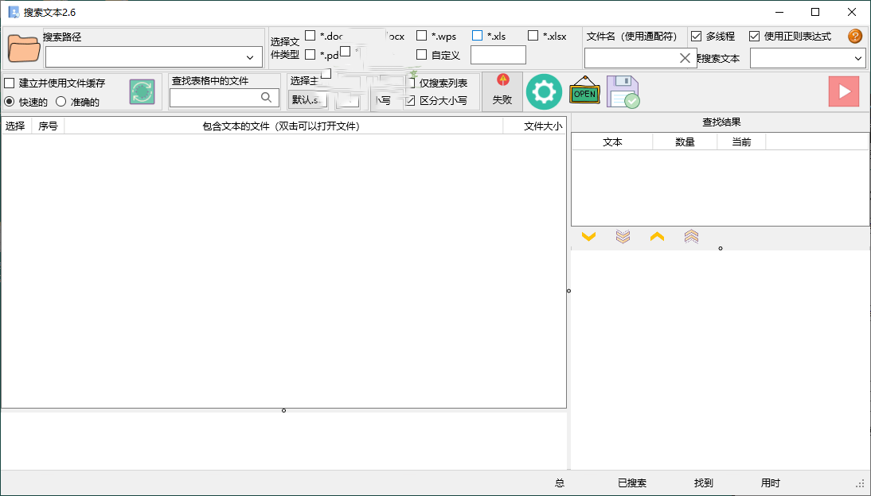Tick the 自定义 custom type checkbox
Viewport: 871px width, 496px height.
click(x=422, y=54)
